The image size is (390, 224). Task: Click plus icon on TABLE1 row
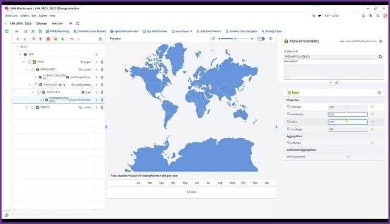point(97,107)
